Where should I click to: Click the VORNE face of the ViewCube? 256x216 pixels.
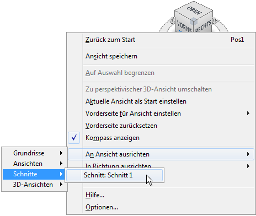click(x=184, y=25)
